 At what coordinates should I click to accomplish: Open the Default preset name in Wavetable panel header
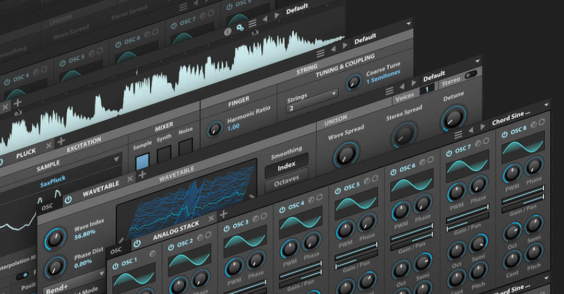pos(434,76)
